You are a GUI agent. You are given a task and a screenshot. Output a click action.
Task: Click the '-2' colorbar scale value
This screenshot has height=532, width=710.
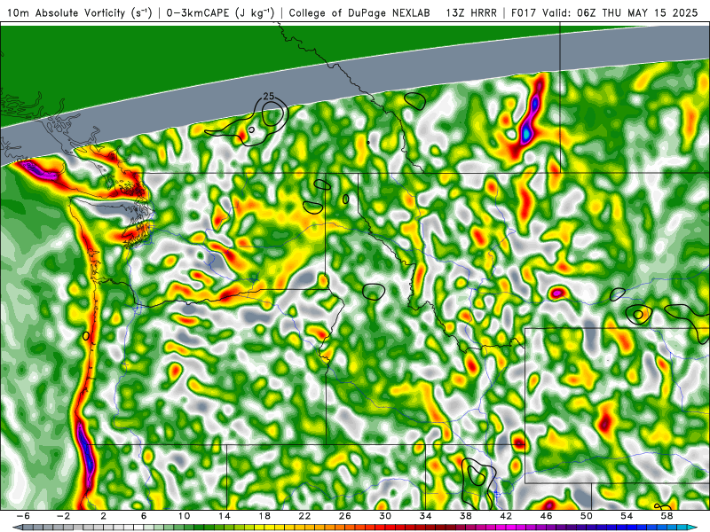[63, 516]
